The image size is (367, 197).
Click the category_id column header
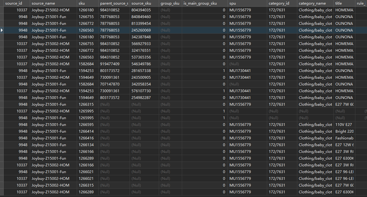tap(282, 3)
